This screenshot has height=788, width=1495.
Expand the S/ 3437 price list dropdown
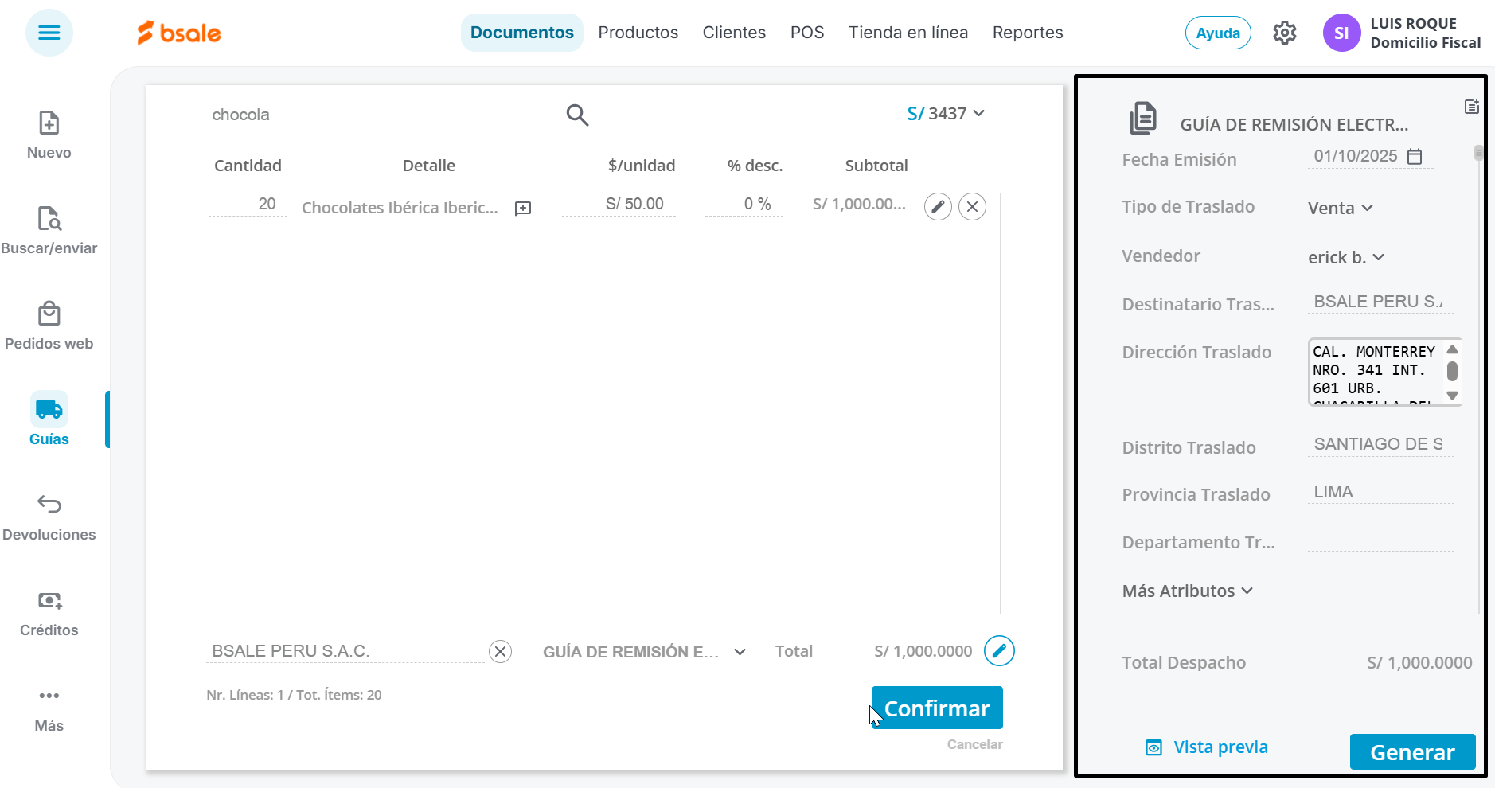[946, 114]
